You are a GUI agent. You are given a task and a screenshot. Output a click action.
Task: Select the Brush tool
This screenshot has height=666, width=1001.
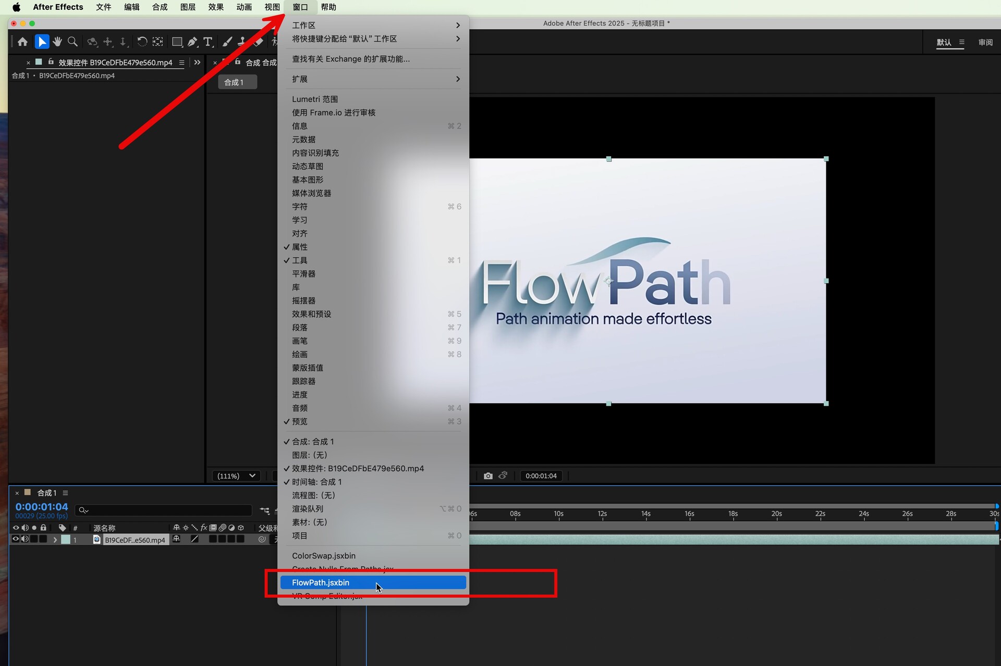click(227, 42)
